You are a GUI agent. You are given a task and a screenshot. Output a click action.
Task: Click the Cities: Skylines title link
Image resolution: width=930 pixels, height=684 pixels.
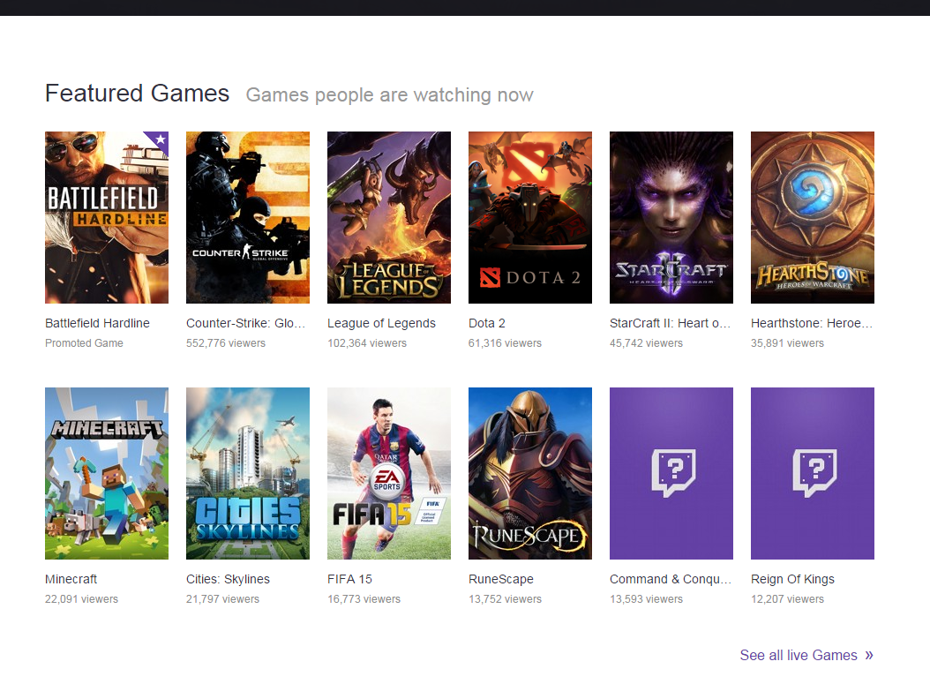point(228,579)
